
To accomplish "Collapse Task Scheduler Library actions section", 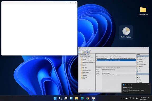I will point(148,56).
